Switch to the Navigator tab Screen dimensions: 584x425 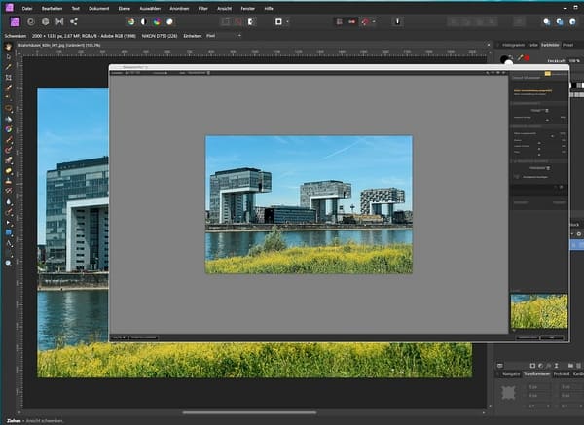(x=511, y=374)
